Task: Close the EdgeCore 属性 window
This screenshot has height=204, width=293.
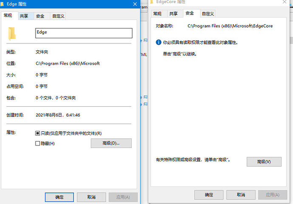Action: 285,2
